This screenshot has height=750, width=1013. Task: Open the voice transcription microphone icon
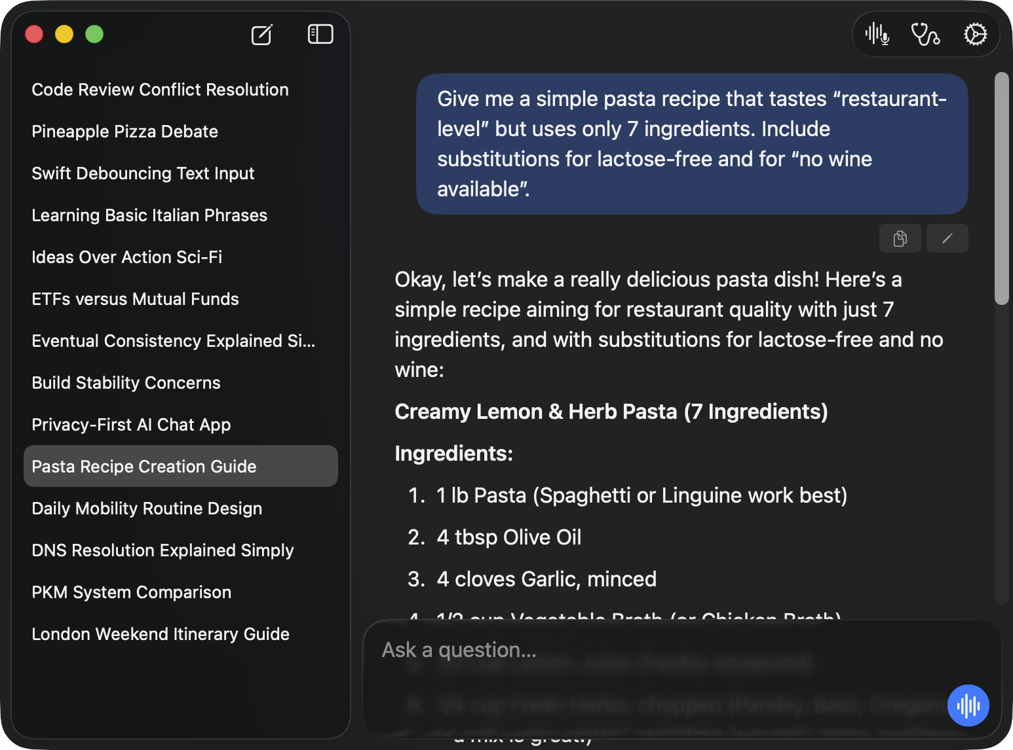click(877, 34)
